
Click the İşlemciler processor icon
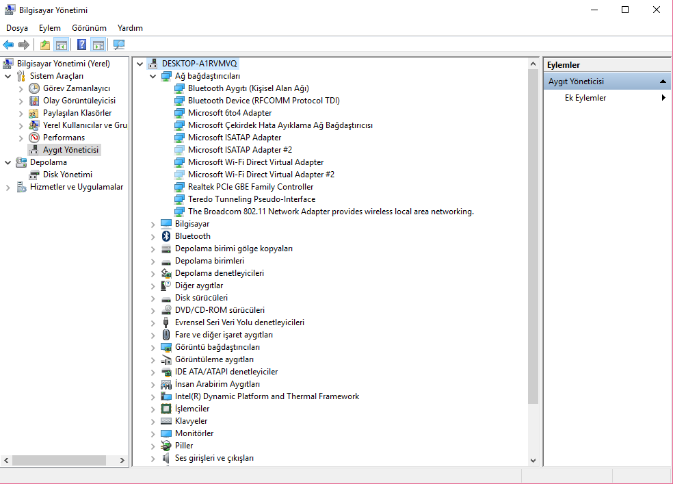[166, 409]
